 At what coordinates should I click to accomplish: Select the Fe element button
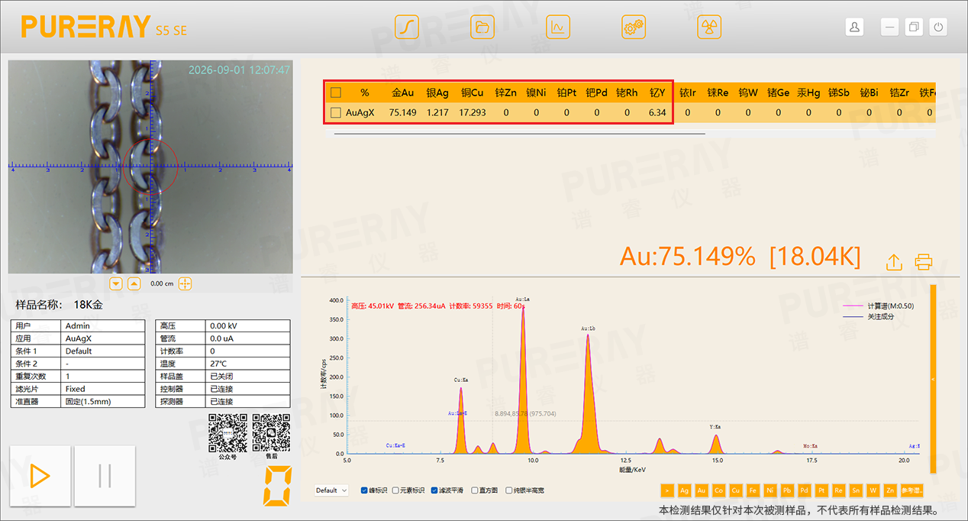[753, 490]
